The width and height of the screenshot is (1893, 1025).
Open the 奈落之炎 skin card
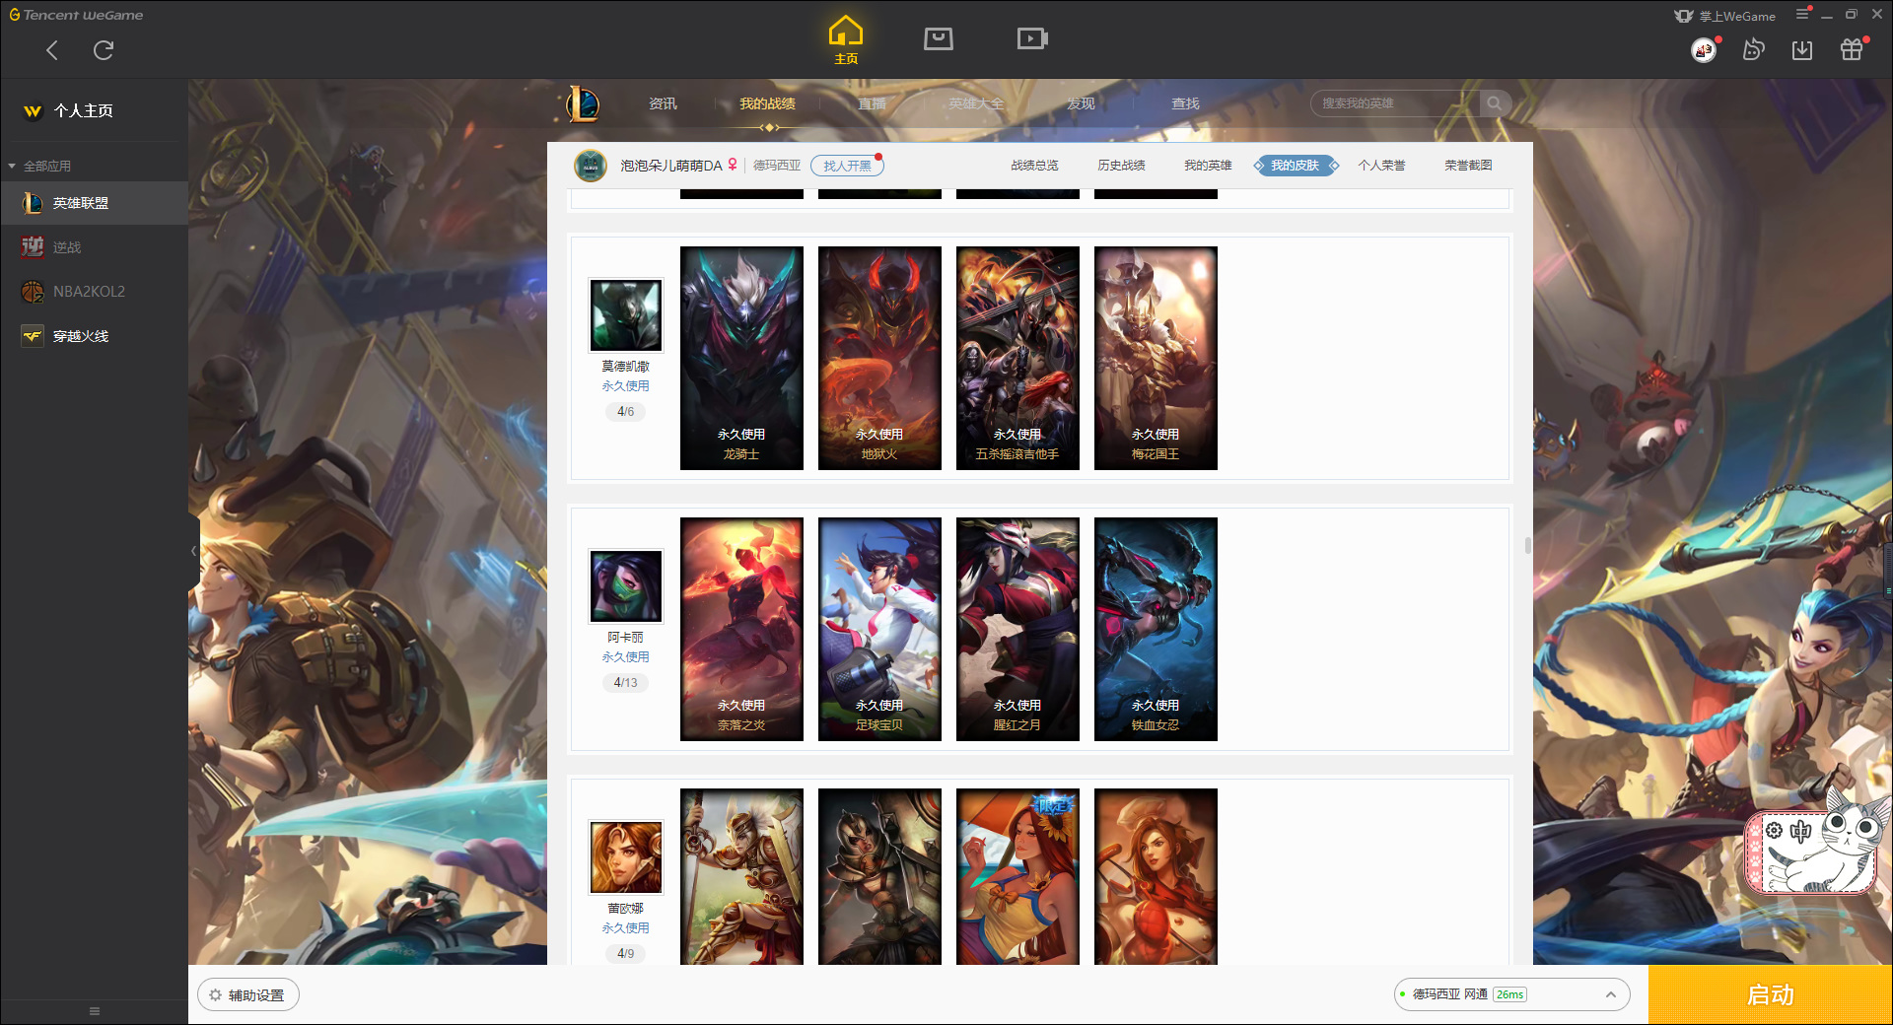pyautogui.click(x=741, y=629)
